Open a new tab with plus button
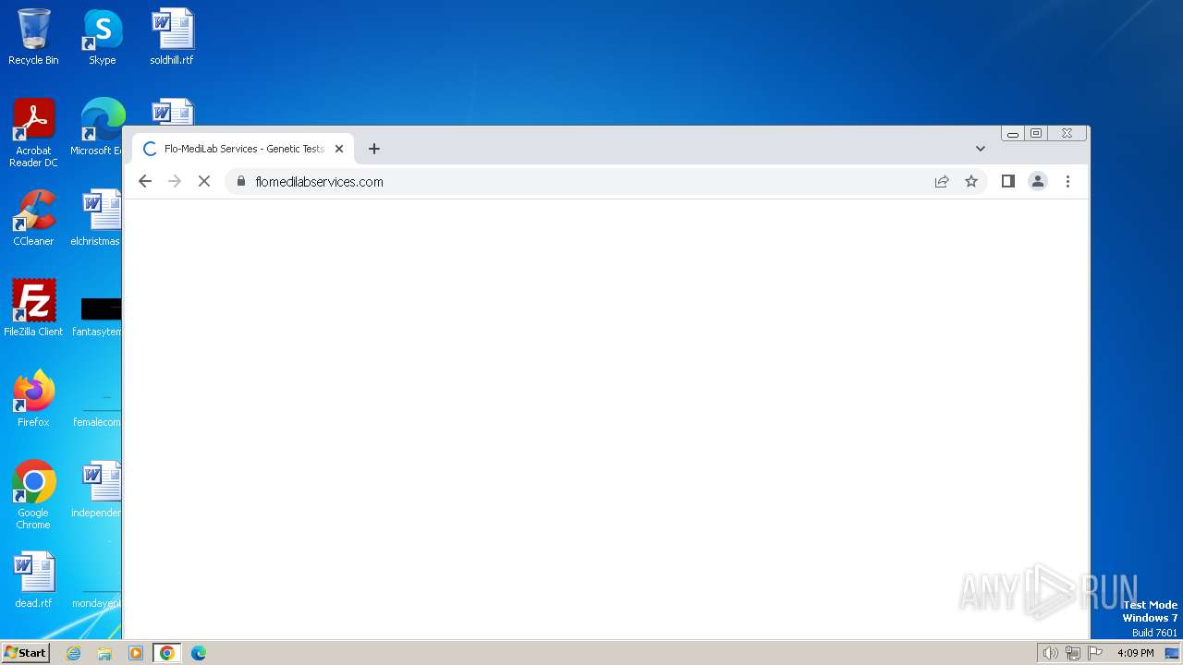 tap(374, 149)
